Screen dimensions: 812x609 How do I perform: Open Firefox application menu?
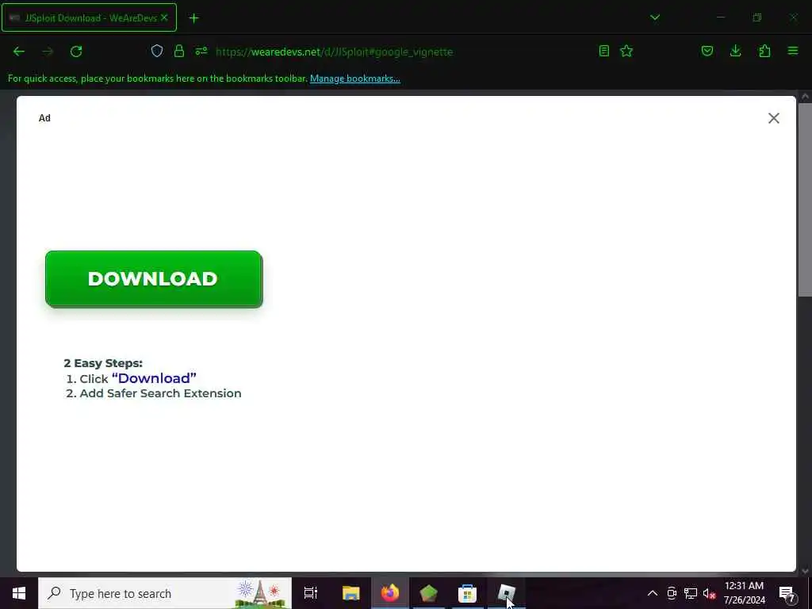tap(793, 51)
